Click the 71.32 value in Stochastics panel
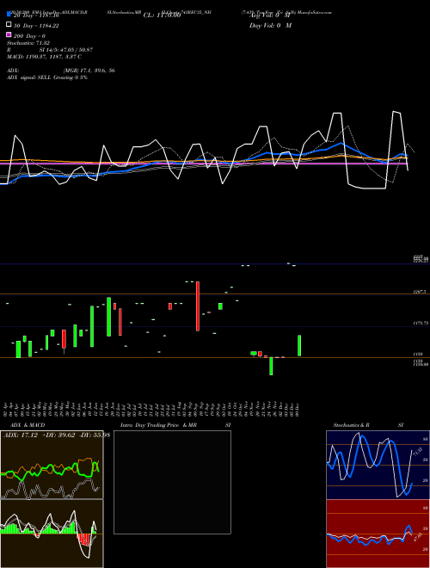This screenshot has height=568, width=430. [x=418, y=452]
